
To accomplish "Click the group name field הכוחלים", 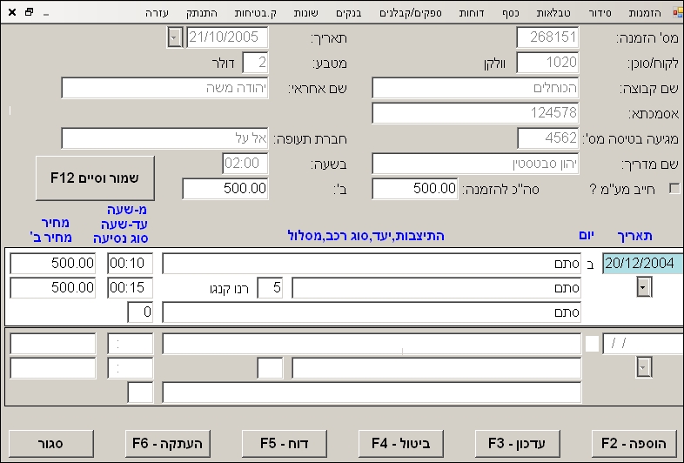I will 475,88.
